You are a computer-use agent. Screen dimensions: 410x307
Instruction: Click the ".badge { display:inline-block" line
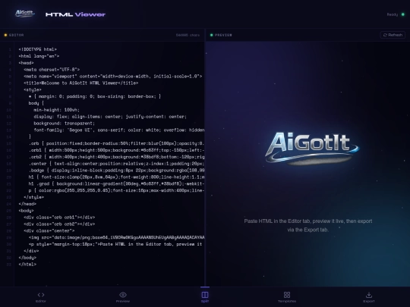[116, 171]
